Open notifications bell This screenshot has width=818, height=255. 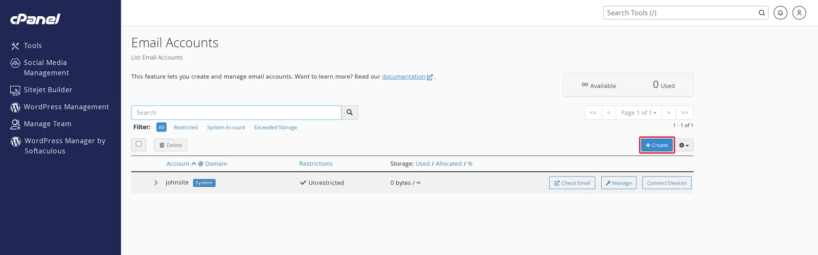pyautogui.click(x=780, y=13)
